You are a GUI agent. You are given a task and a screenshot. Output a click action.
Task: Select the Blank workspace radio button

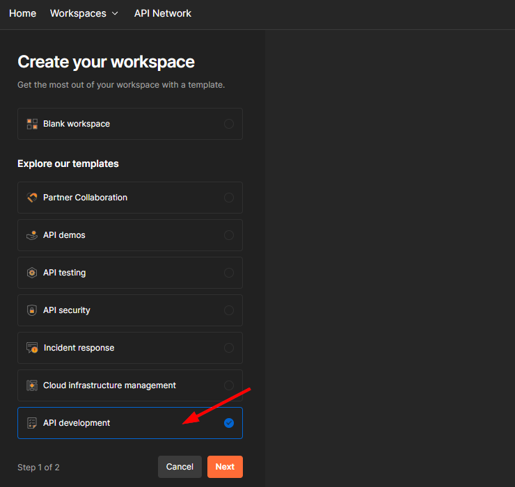pos(229,124)
